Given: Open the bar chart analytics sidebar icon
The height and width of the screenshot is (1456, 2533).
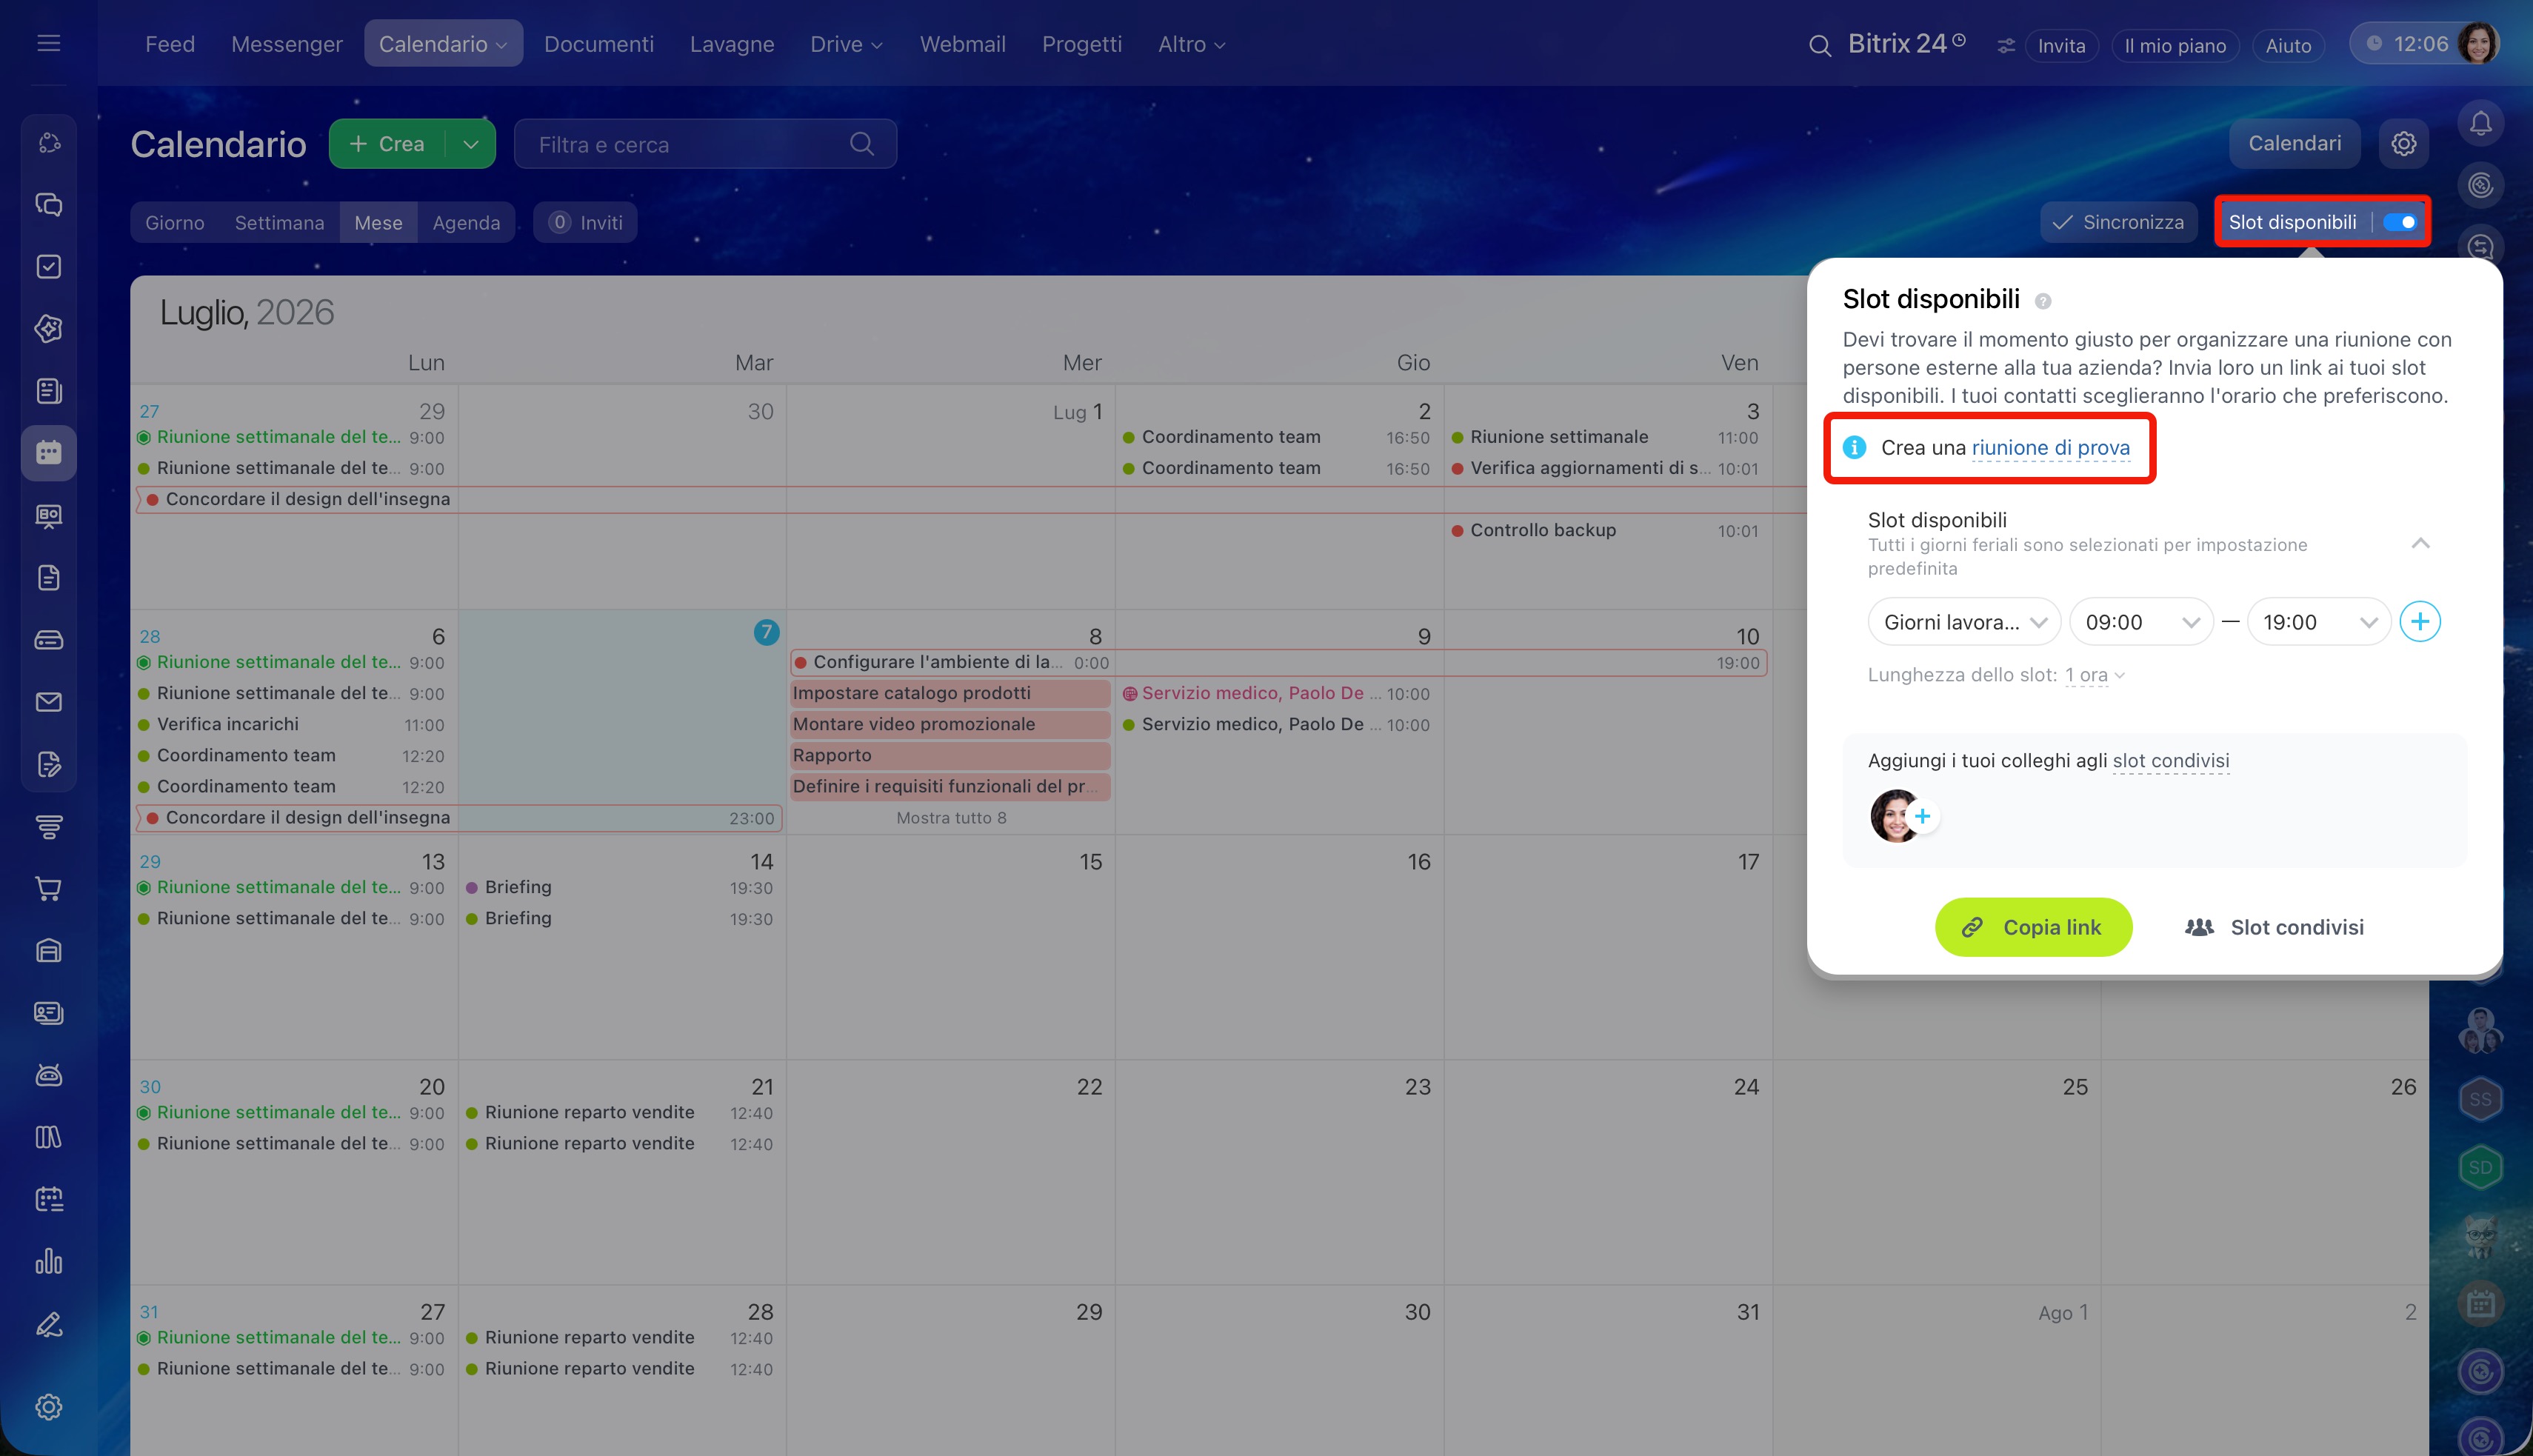Looking at the screenshot, I should 48,1262.
